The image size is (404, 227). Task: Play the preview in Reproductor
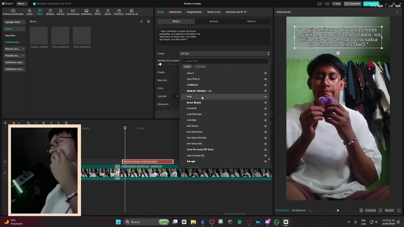point(338,210)
